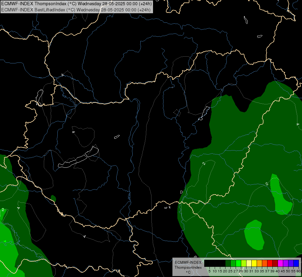Screen dimensions: 302x277
Task: Pick the lime 29–30 legend swatch
Action: (x=244, y=263)
